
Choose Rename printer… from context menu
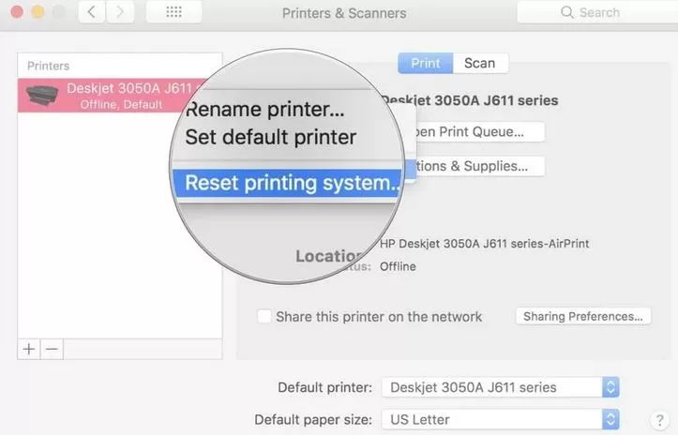pyautogui.click(x=265, y=109)
